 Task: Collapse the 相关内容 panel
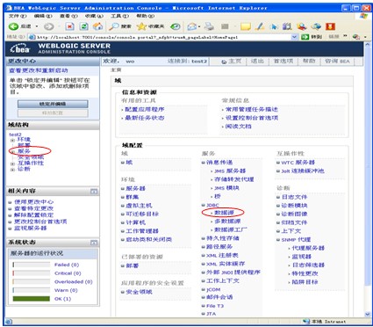click(x=94, y=192)
